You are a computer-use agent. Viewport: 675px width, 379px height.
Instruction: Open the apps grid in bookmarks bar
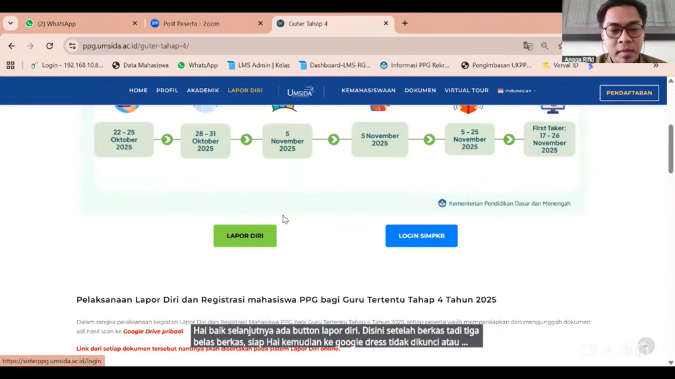tap(11, 65)
